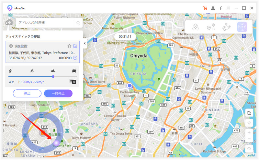Open the saved locations folder icon
The image size is (259, 160).
coord(75,46)
